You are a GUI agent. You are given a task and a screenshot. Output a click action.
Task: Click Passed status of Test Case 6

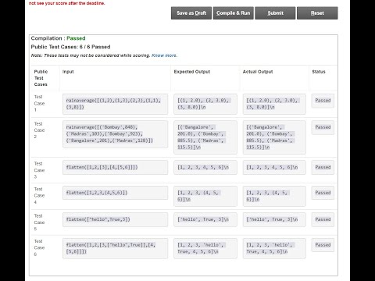tap(323, 245)
